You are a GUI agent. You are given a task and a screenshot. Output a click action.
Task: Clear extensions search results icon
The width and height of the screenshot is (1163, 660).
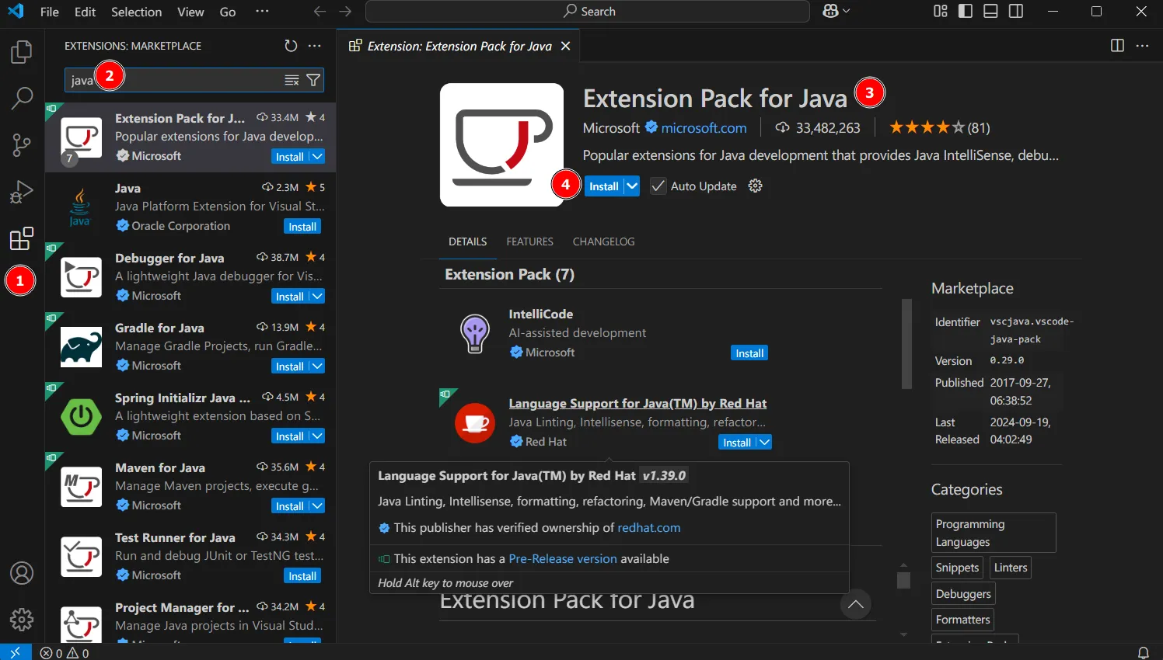pos(292,80)
